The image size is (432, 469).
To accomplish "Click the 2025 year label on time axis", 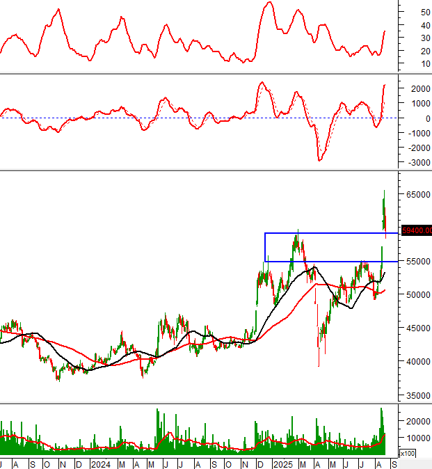I will point(283,465).
